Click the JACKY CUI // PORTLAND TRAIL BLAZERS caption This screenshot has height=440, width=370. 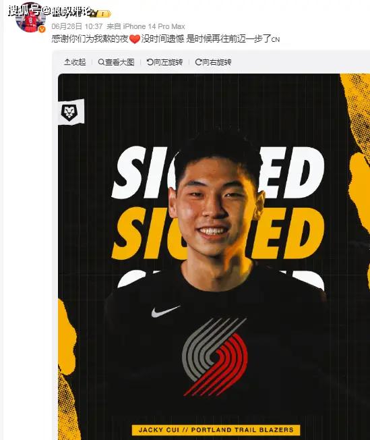click(216, 430)
